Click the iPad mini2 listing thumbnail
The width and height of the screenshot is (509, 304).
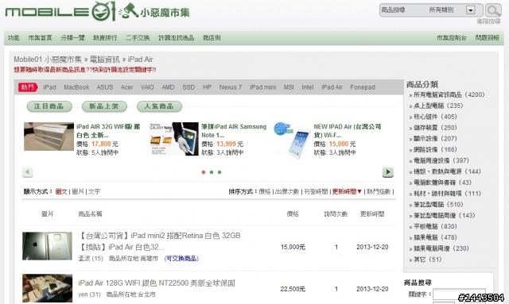[48, 246]
